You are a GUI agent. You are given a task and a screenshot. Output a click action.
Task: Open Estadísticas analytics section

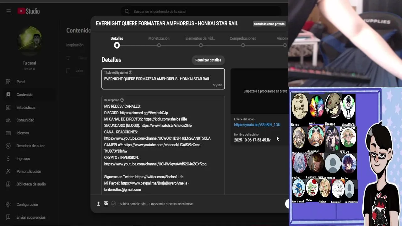pyautogui.click(x=26, y=107)
